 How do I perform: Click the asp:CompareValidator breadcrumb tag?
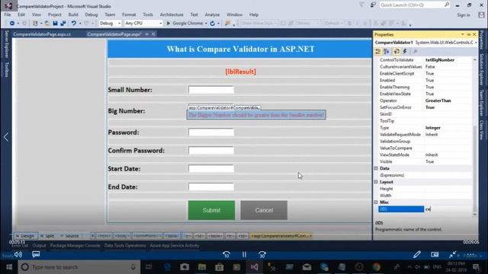pyautogui.click(x=281, y=236)
